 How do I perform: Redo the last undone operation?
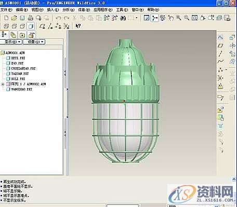click(67, 18)
